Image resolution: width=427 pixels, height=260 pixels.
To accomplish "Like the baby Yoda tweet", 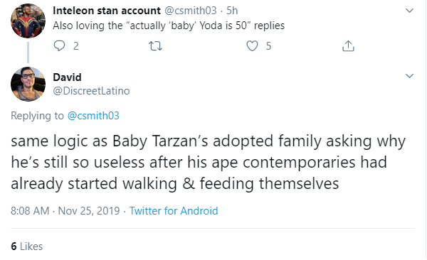I will [x=252, y=46].
